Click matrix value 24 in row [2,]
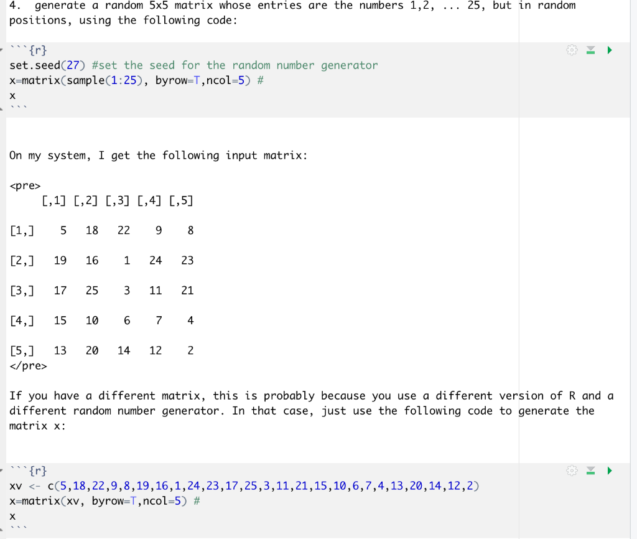This screenshot has width=637, height=539. click(155, 261)
